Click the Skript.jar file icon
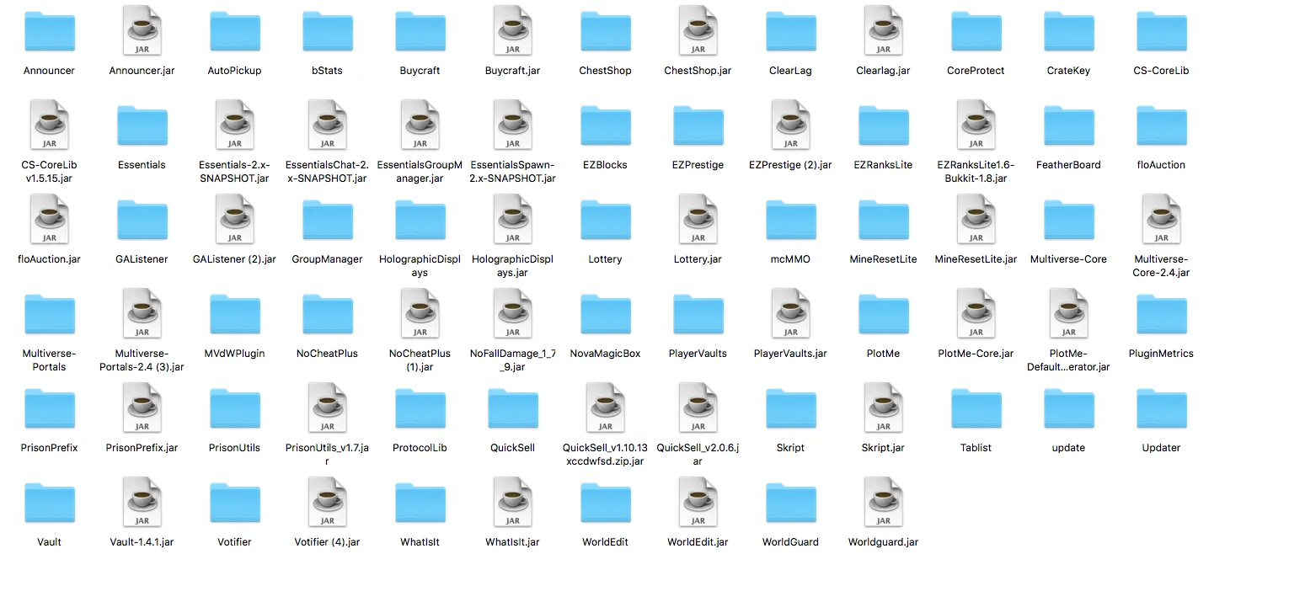 (883, 408)
